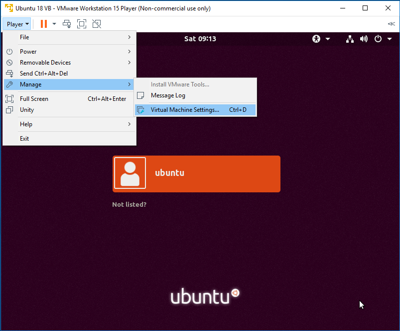The height and width of the screenshot is (331, 400).
Task: Open the File submenu
Action: pos(69,37)
